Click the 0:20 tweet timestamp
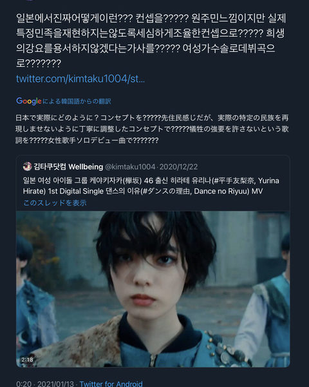 (x=24, y=384)
